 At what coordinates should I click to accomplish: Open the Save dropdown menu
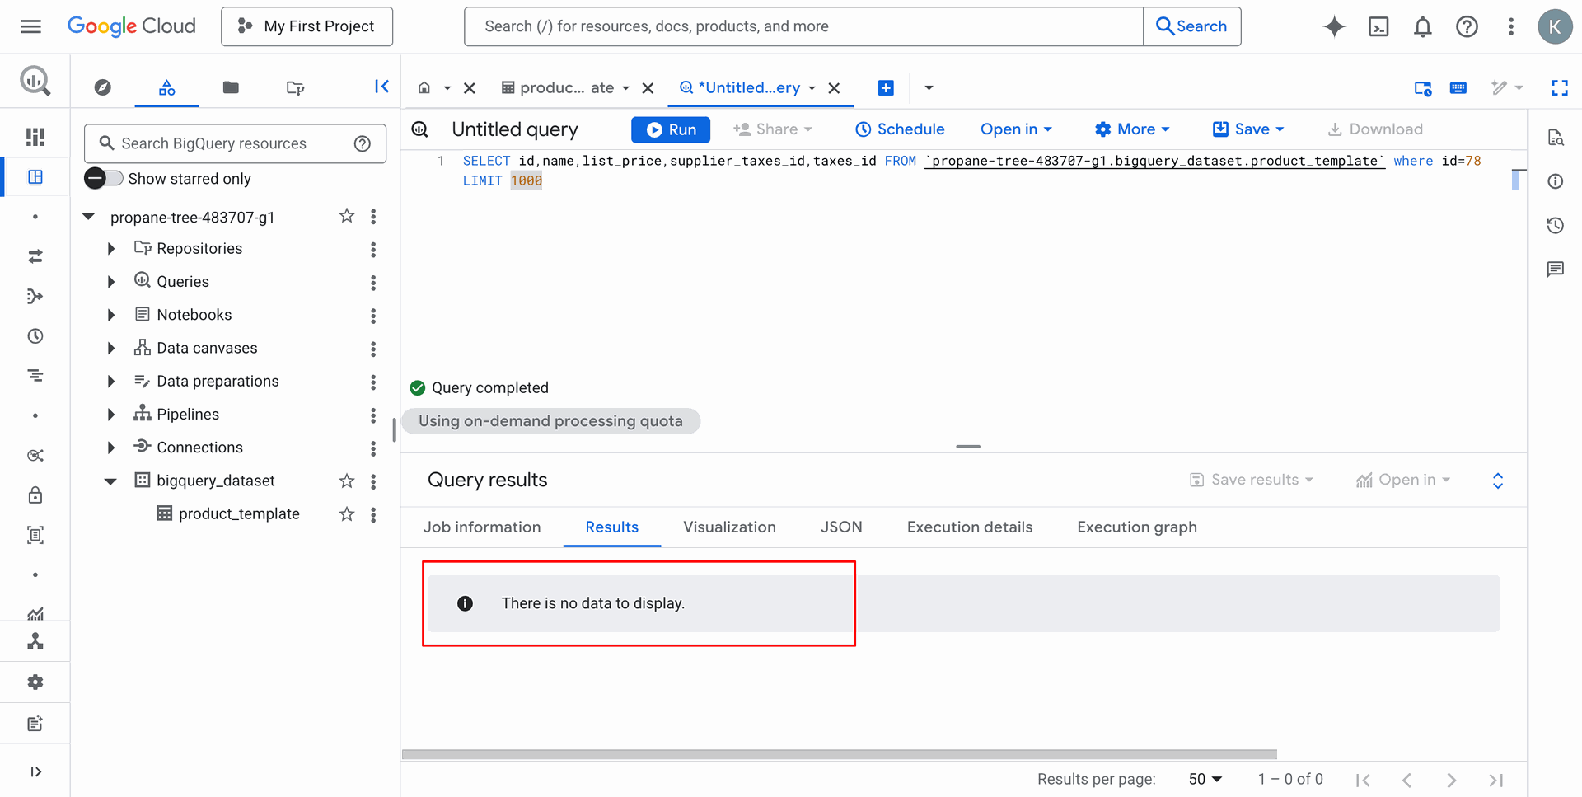1248,129
